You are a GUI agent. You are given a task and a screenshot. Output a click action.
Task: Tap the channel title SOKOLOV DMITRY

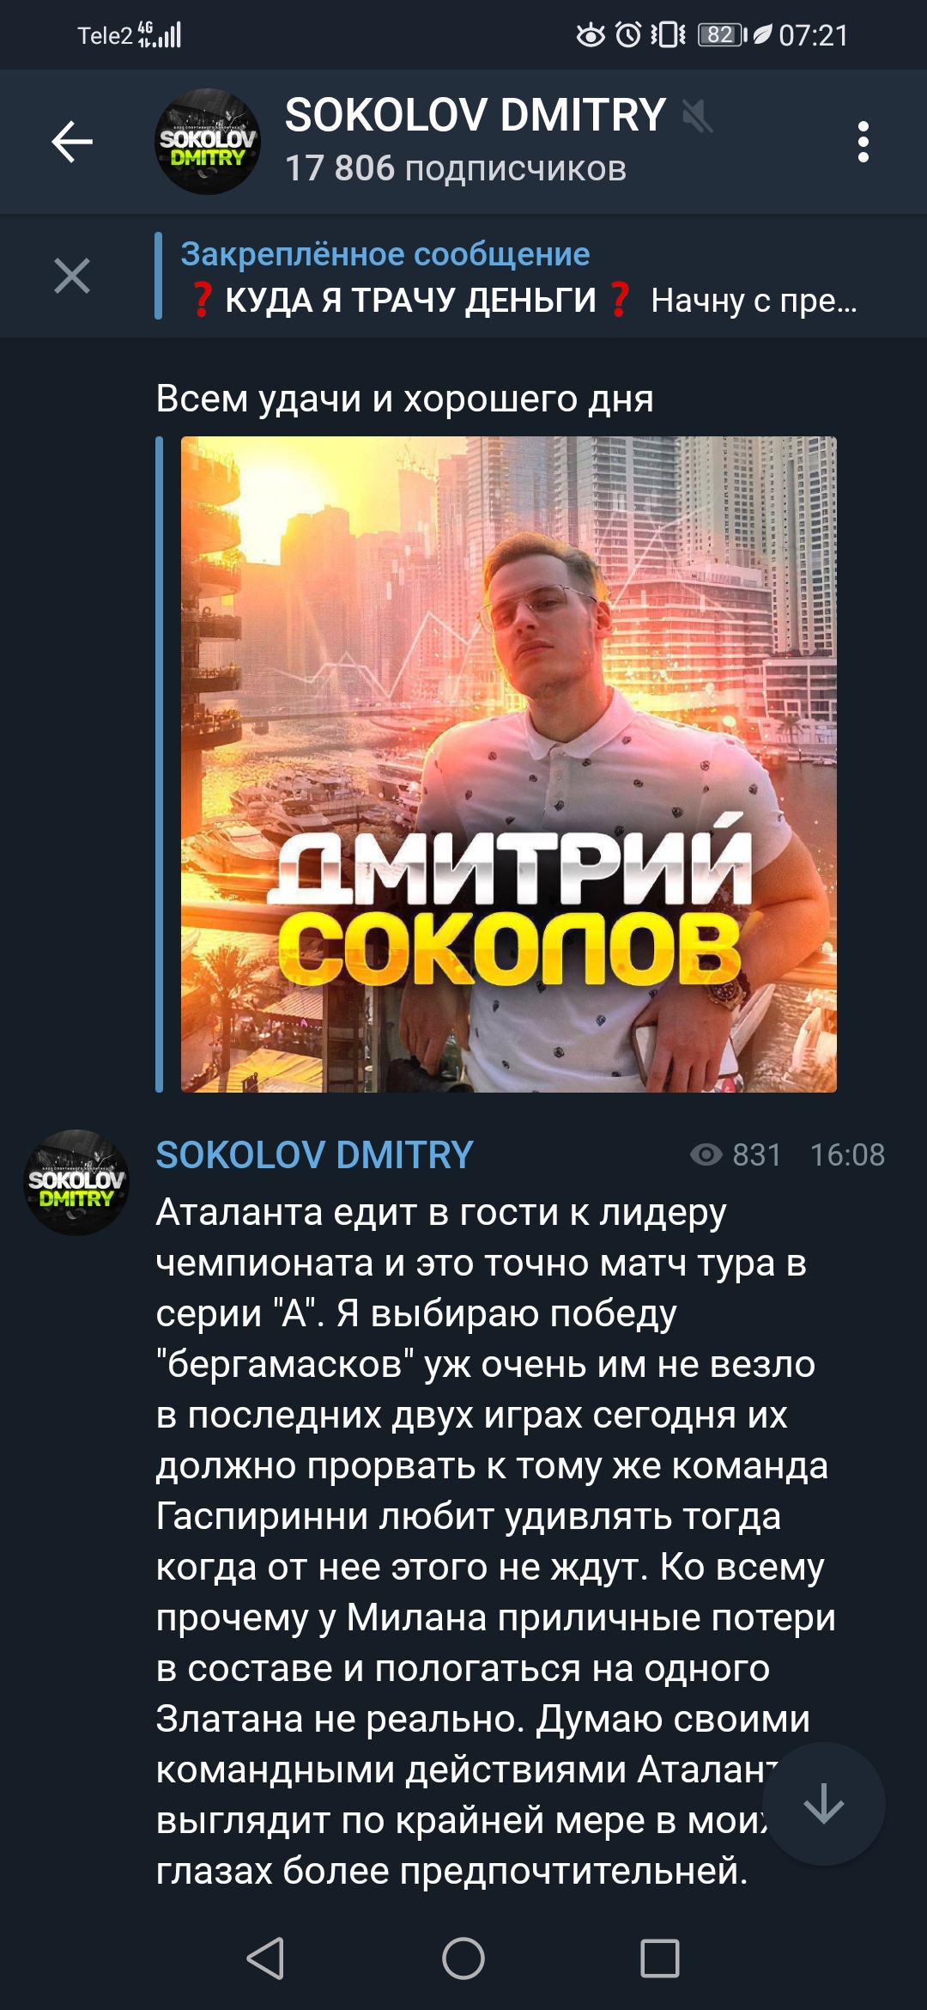click(476, 115)
